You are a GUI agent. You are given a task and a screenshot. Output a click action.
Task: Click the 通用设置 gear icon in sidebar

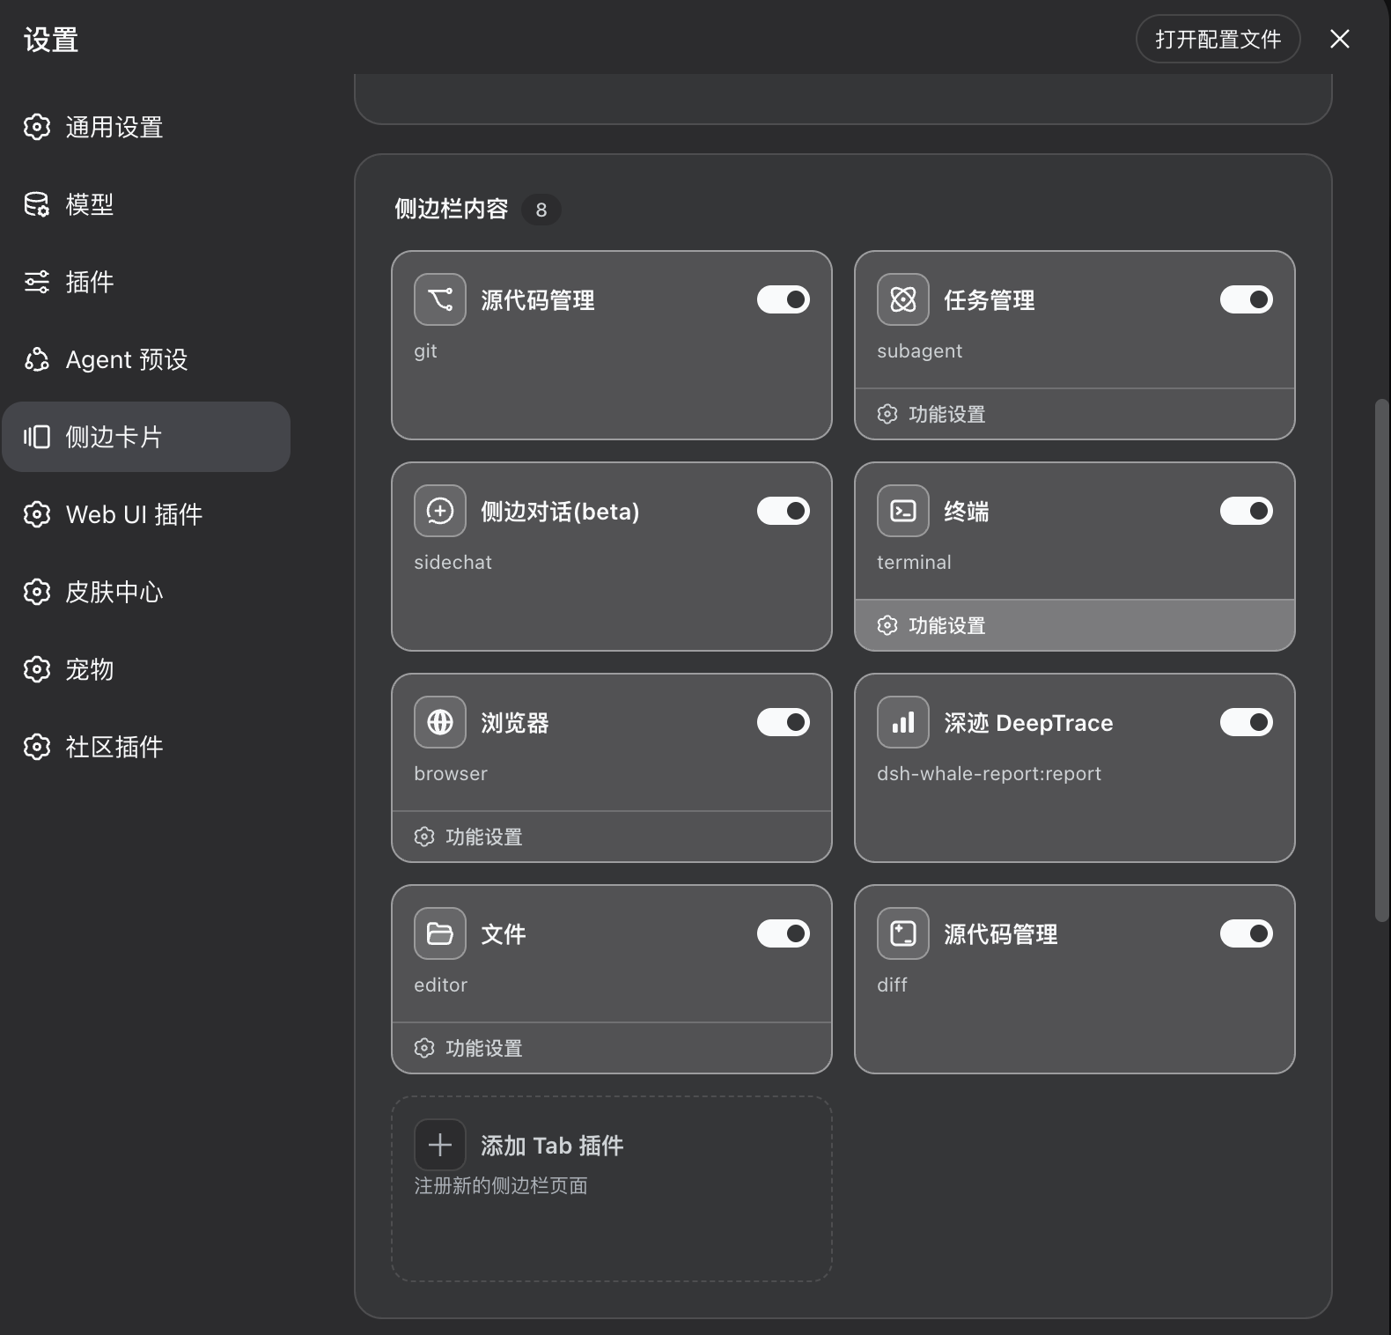click(x=37, y=127)
